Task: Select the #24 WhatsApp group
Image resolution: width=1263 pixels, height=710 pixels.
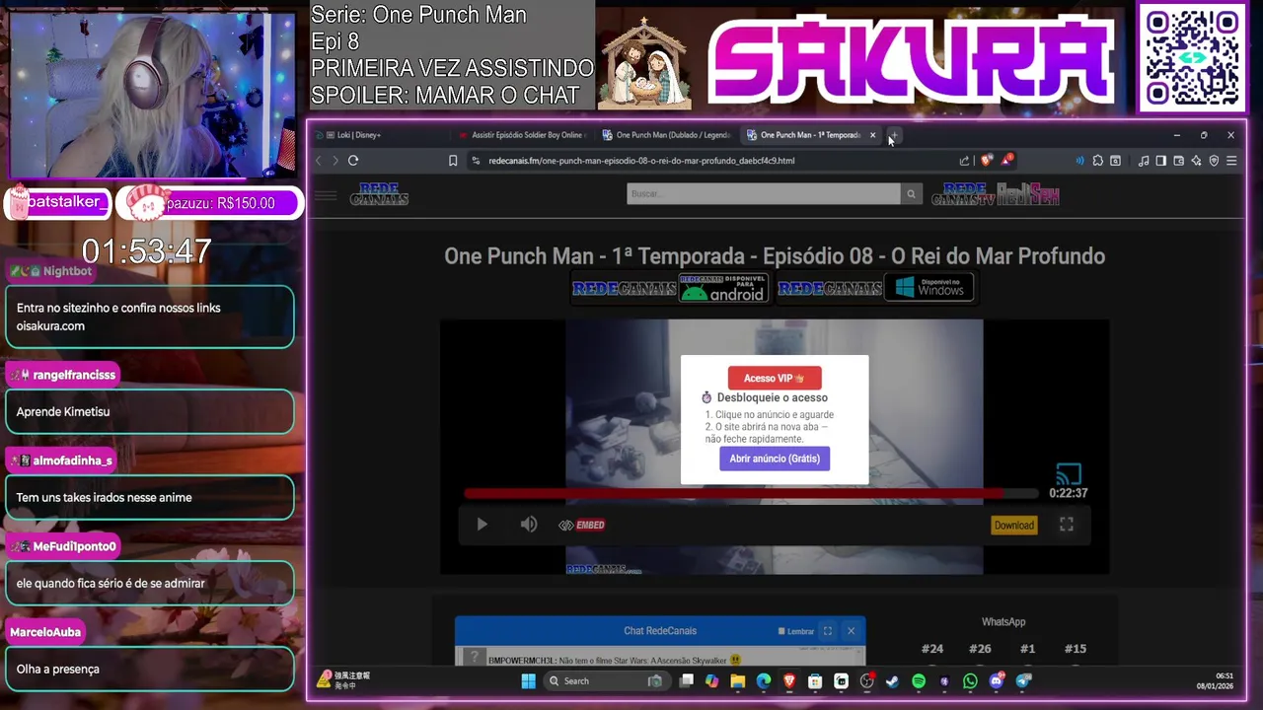Action: [932, 649]
